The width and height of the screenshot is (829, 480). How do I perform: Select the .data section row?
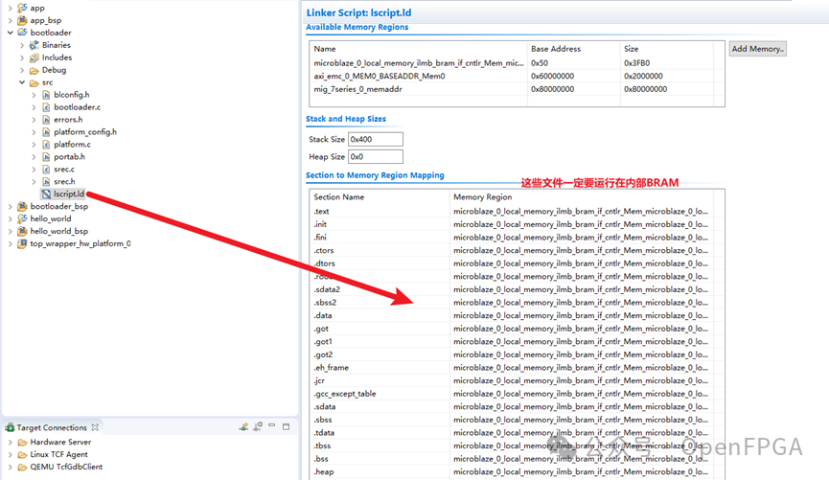pos(517,315)
